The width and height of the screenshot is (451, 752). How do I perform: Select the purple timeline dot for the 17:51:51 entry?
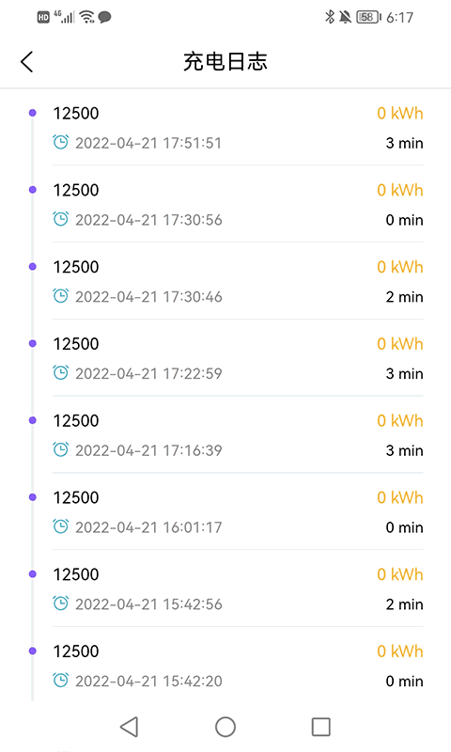(x=33, y=113)
